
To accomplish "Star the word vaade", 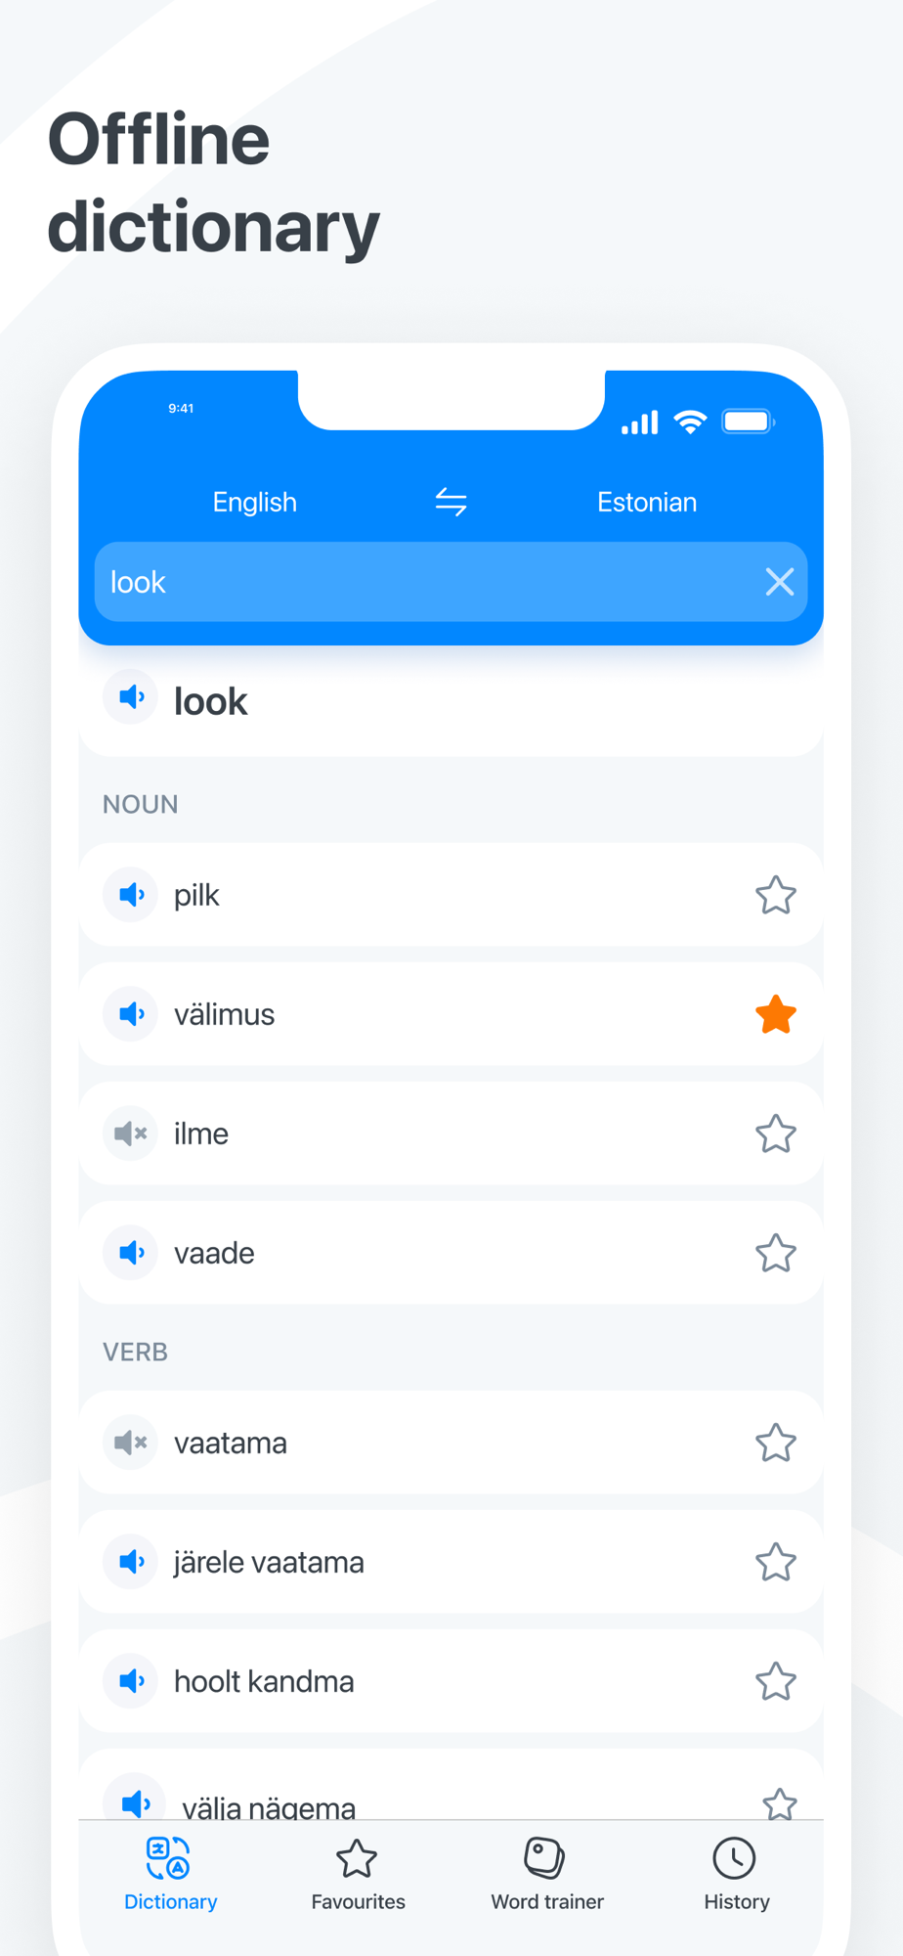I will click(x=776, y=1253).
